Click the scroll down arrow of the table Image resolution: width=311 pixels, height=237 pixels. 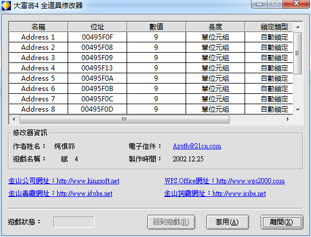click(x=298, y=109)
